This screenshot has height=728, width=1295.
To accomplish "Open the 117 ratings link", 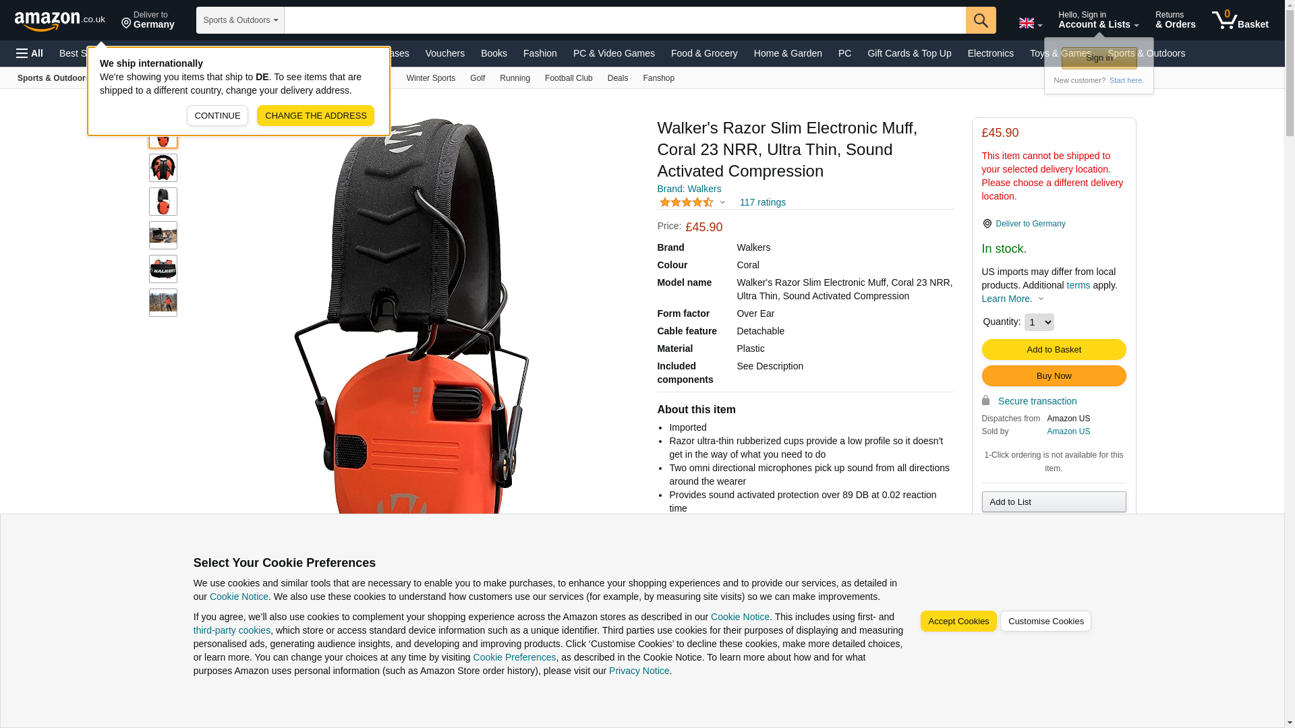I will click(762, 202).
